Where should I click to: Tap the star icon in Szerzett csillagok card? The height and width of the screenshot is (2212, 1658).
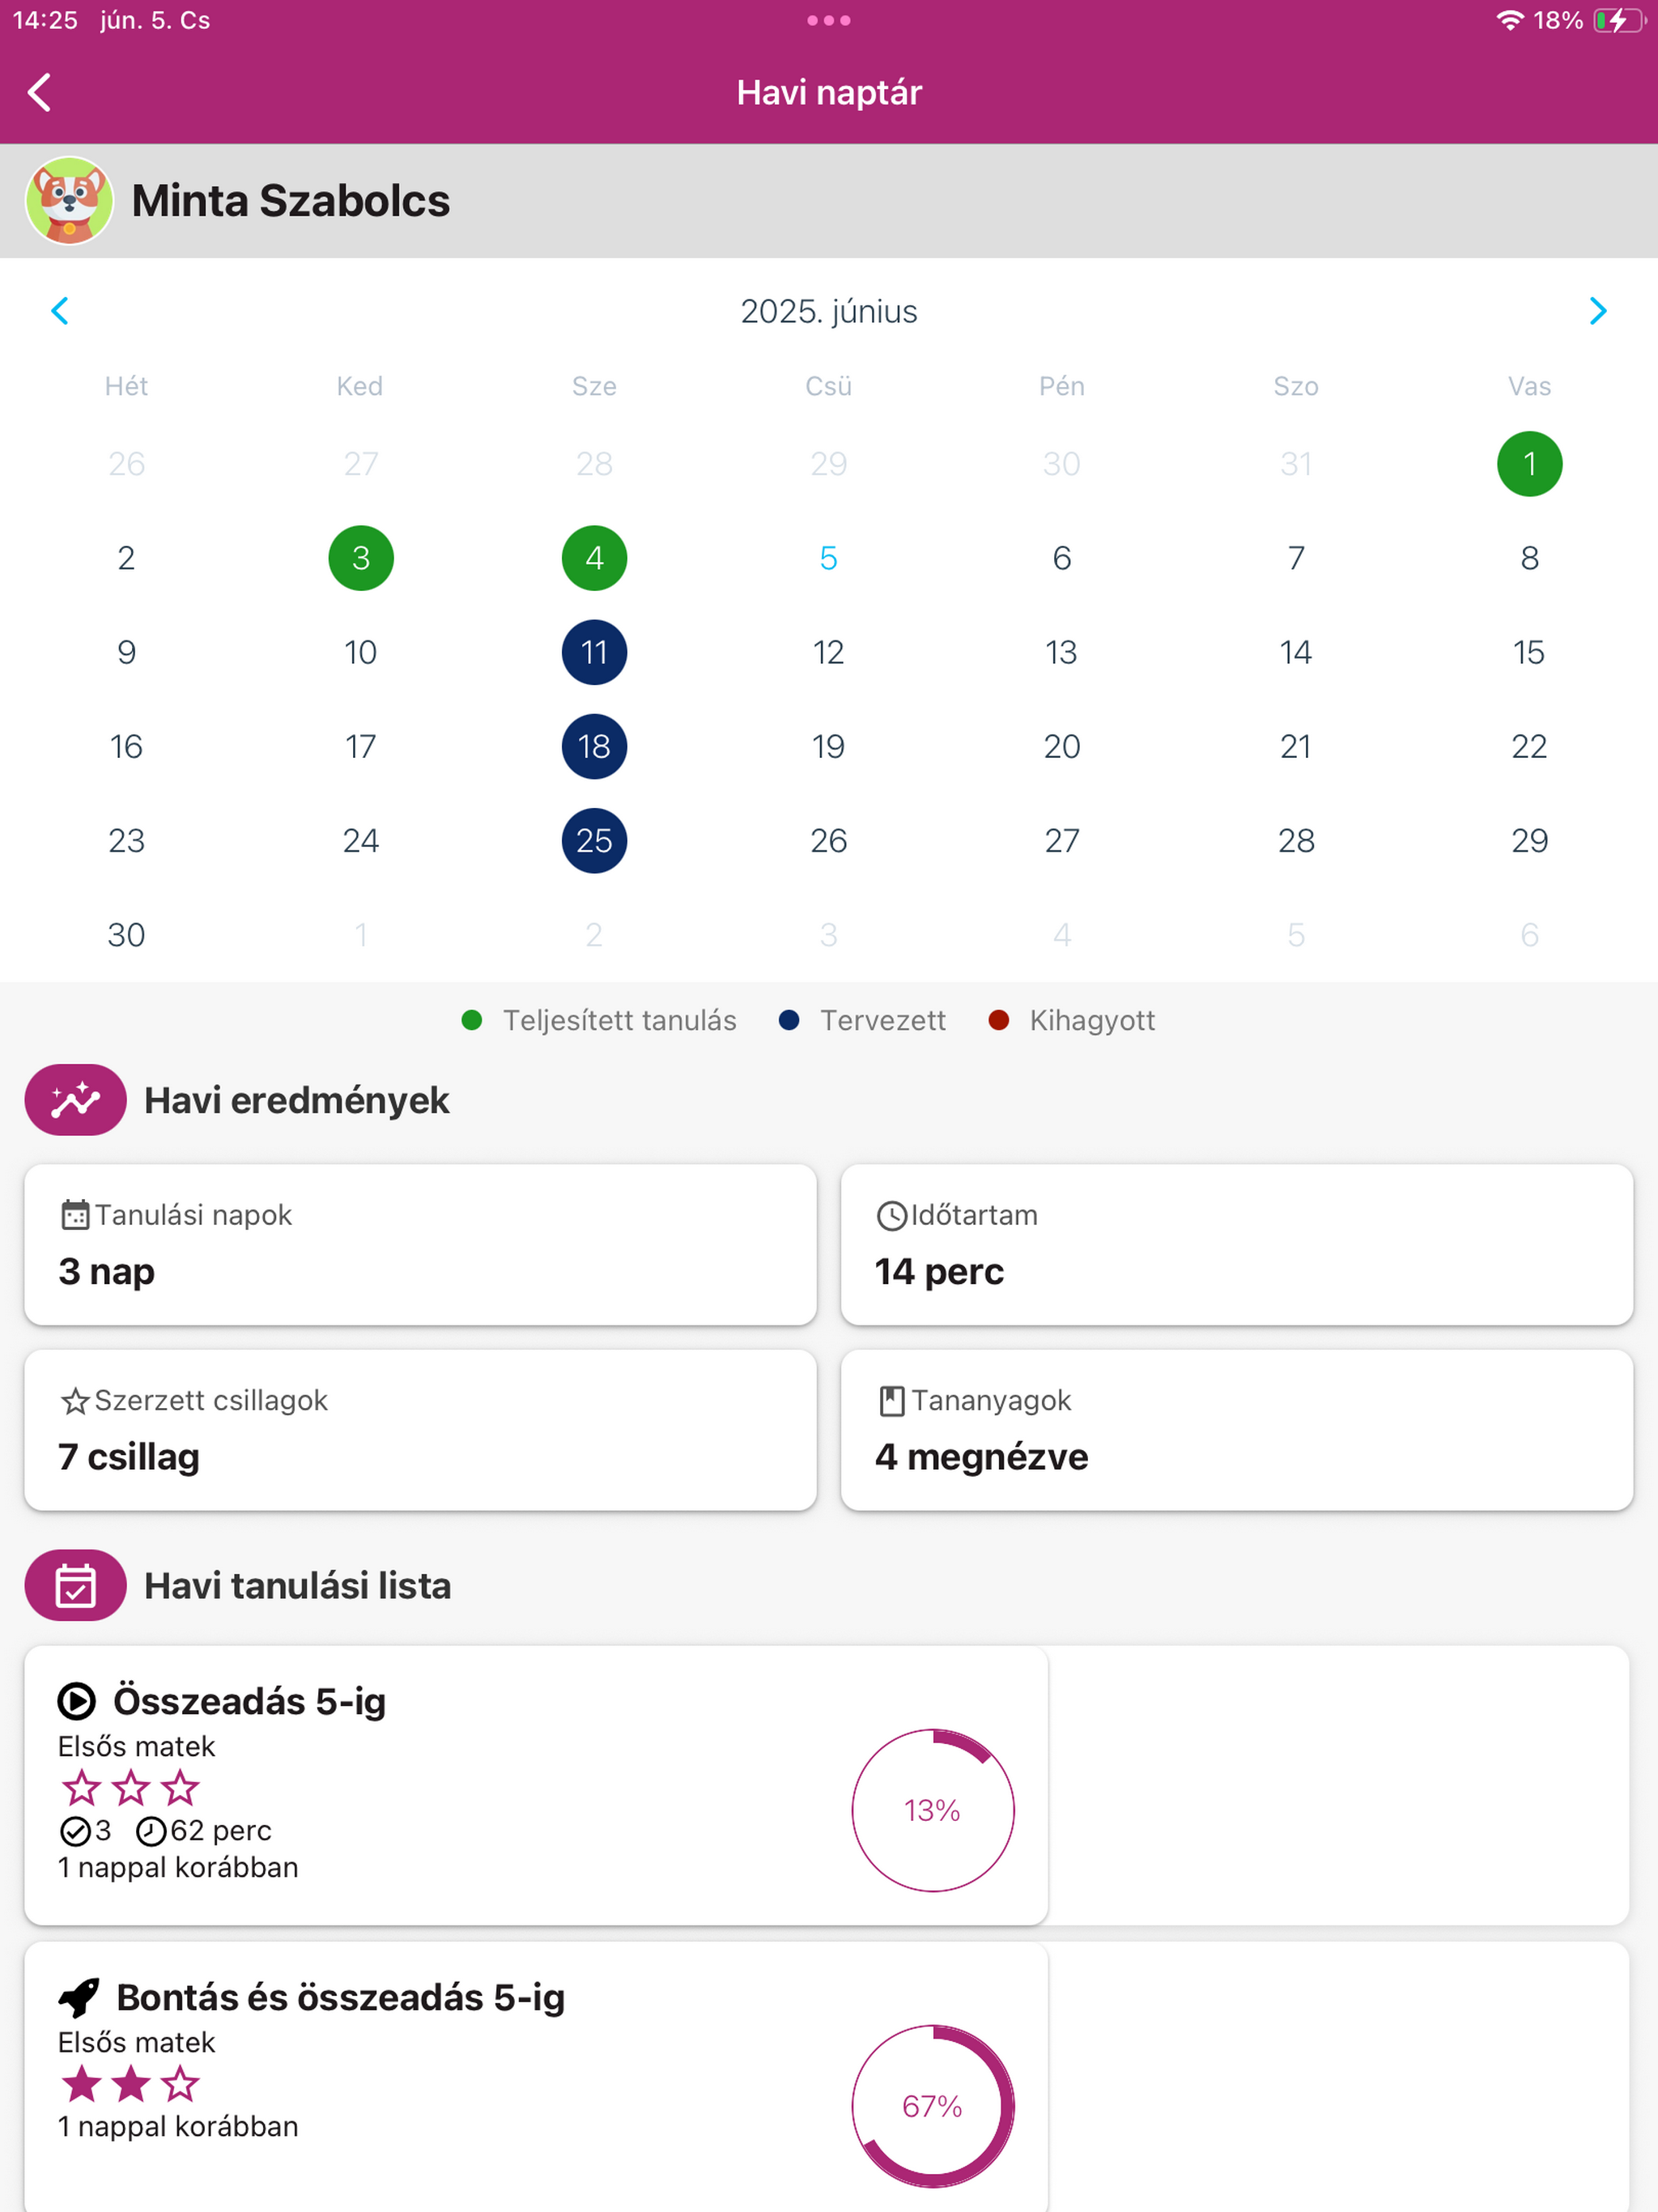[75, 1401]
